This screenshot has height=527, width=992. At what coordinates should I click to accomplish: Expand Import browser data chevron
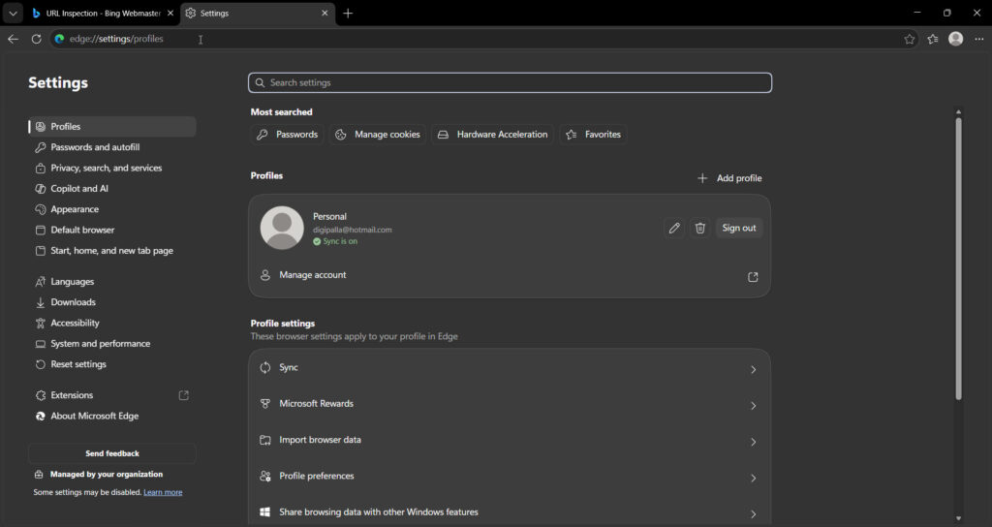click(x=753, y=442)
